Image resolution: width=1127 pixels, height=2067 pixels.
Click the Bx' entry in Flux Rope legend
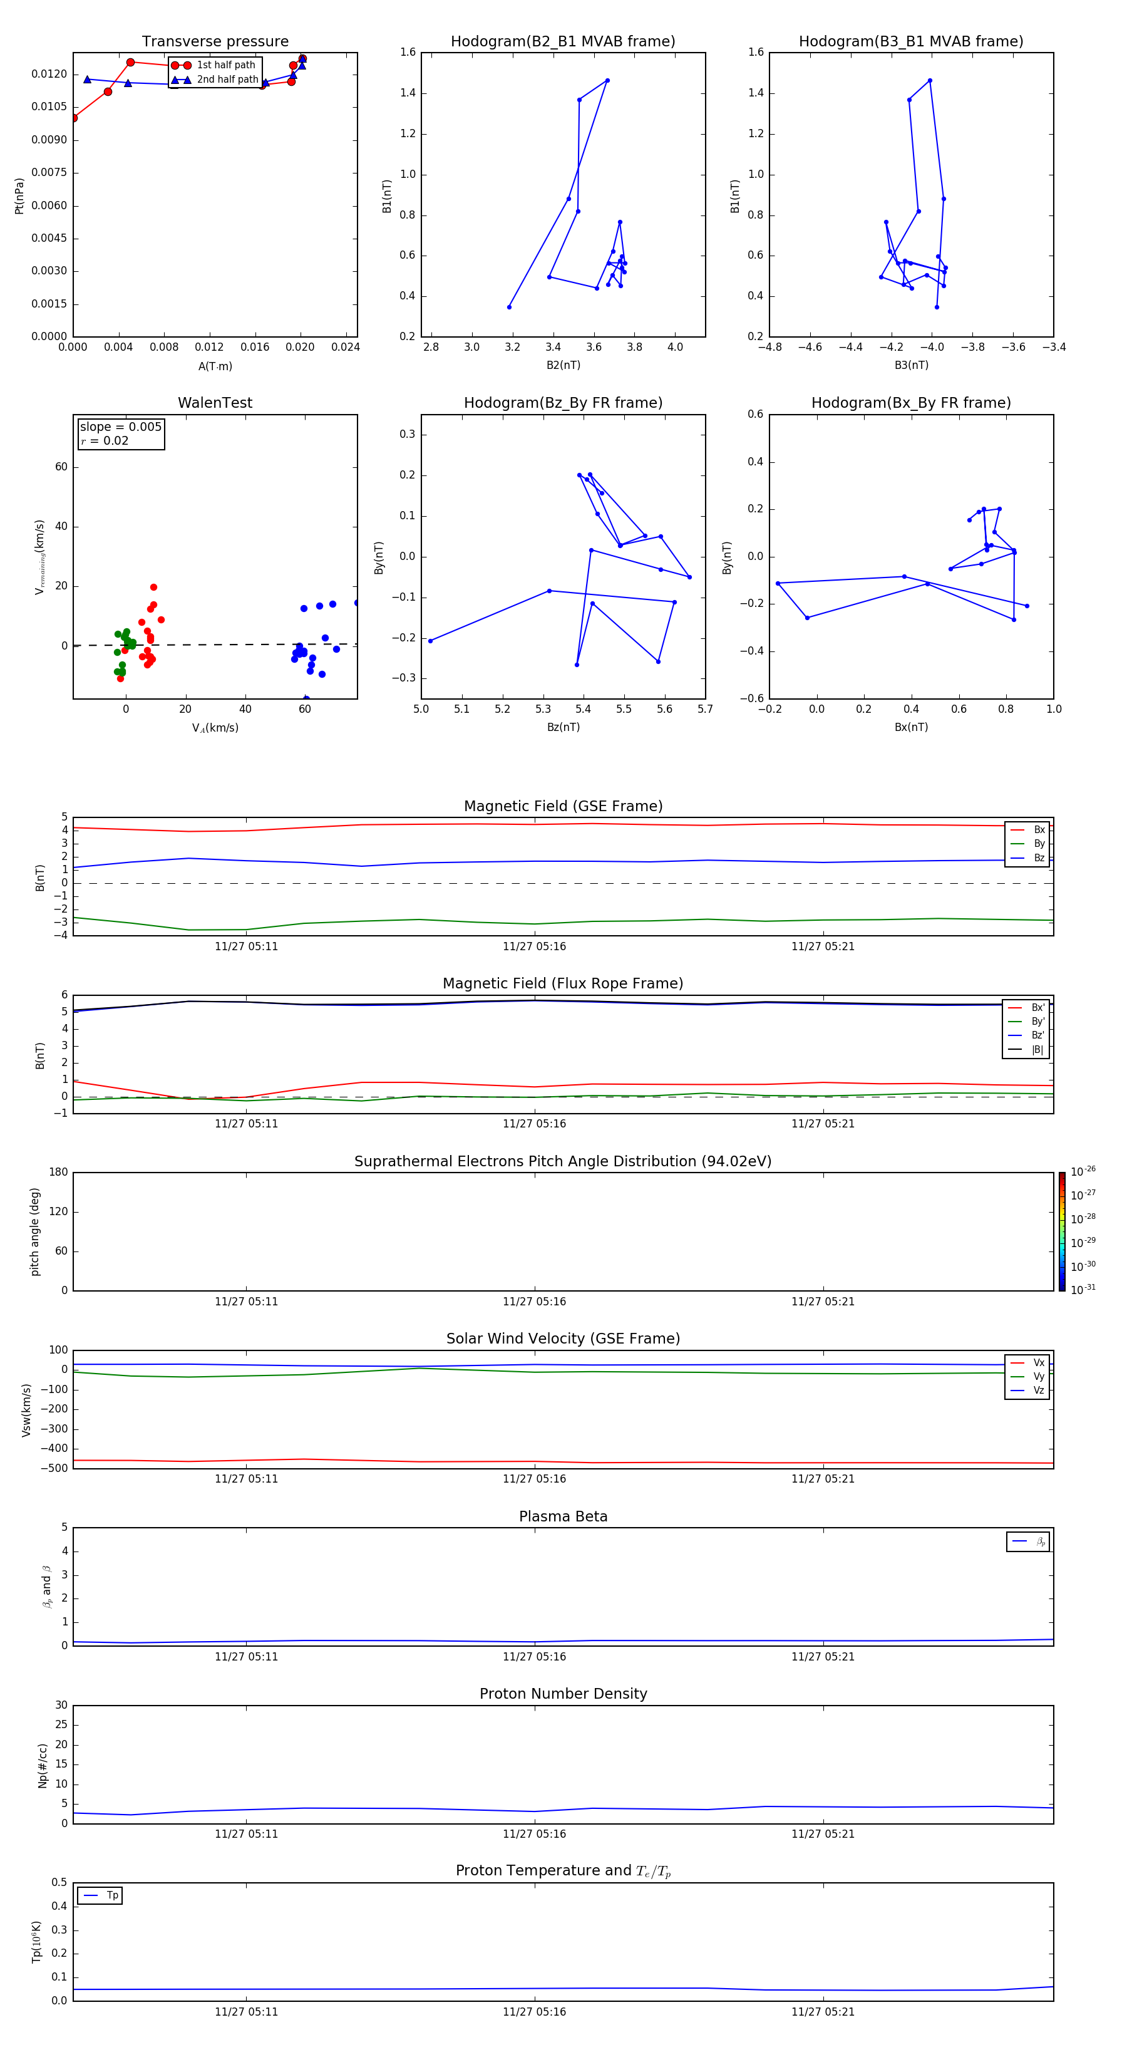tap(1026, 1008)
